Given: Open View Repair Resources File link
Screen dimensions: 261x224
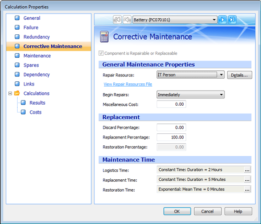Looking at the screenshot, I should coord(128,84).
